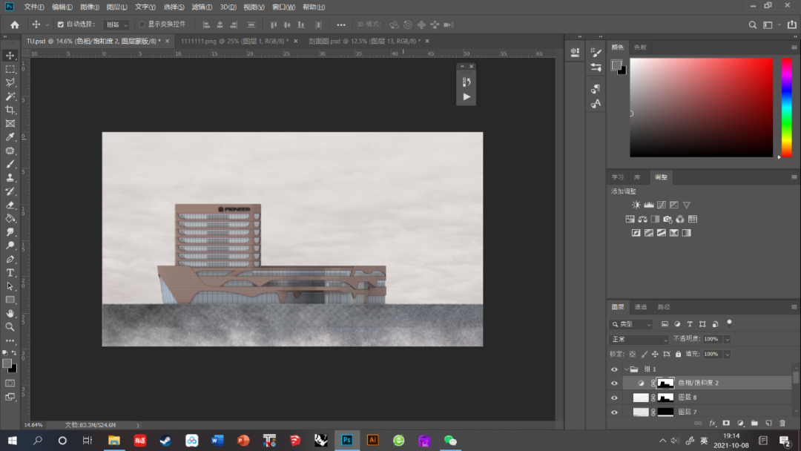Open the 不透明度 opacity dropdown arrow
The height and width of the screenshot is (451, 801).
pos(728,339)
